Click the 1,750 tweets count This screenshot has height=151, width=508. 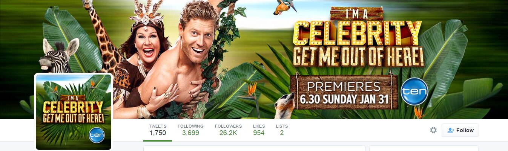pyautogui.click(x=158, y=133)
